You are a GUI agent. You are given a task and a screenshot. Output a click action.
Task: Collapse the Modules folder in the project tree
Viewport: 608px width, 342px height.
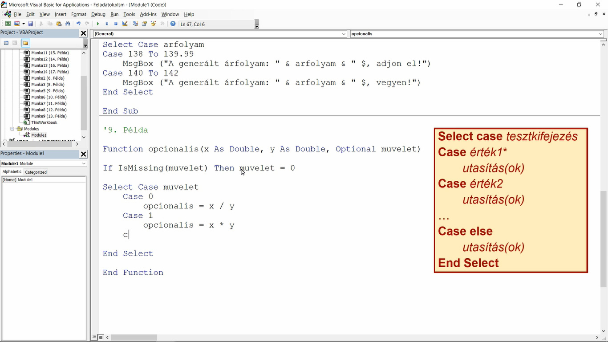coord(12,129)
